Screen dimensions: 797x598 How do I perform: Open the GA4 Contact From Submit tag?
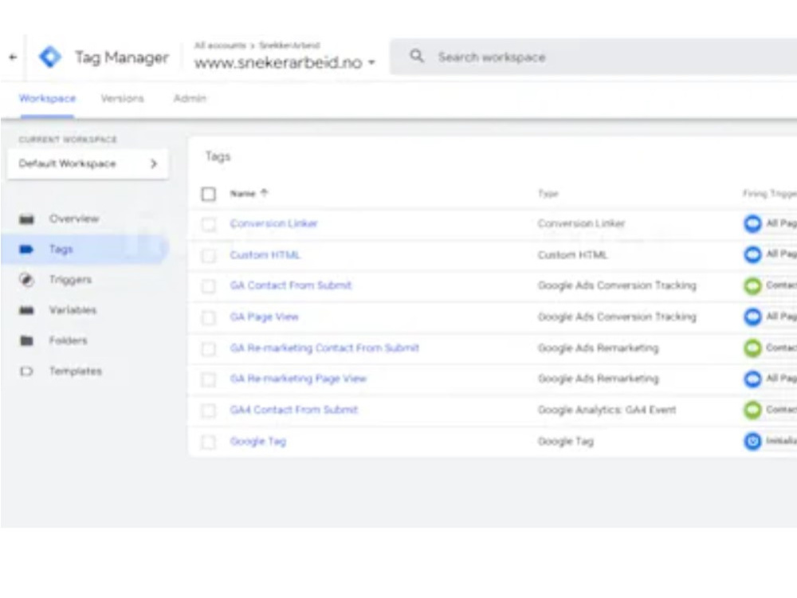pos(294,410)
